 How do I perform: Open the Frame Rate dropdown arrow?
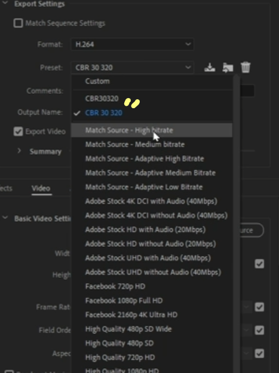(x=246, y=307)
